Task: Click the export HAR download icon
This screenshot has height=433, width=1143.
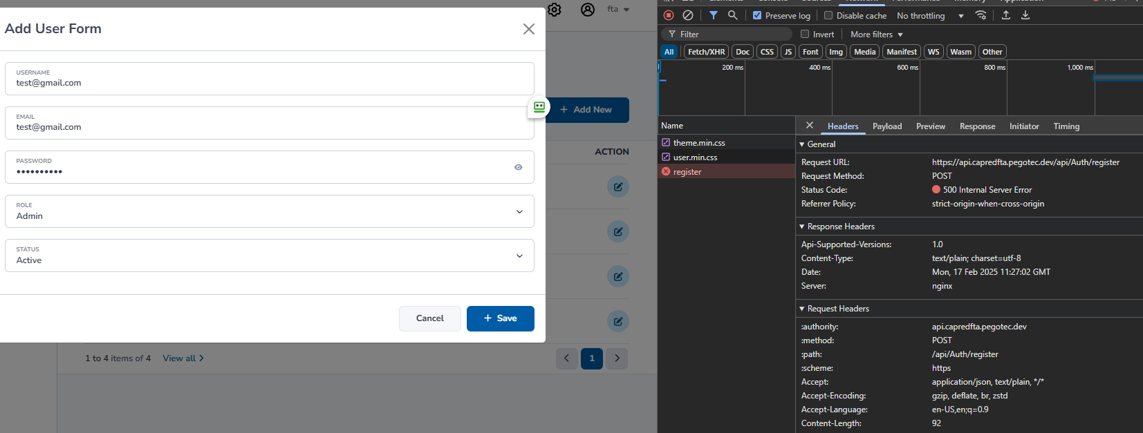Action: pos(1025,15)
